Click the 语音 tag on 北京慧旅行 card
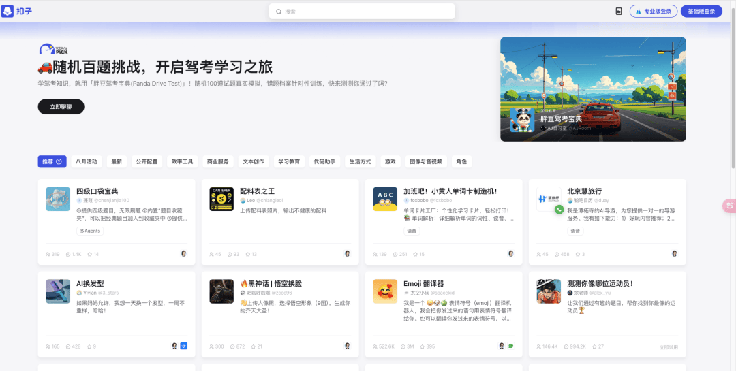736x371 pixels. (575, 231)
